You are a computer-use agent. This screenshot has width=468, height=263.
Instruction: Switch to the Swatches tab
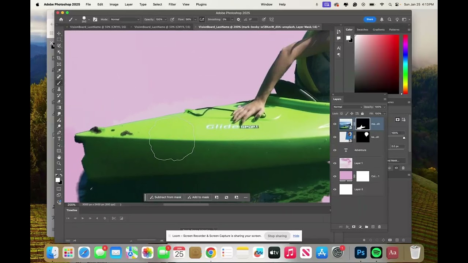pos(362,30)
